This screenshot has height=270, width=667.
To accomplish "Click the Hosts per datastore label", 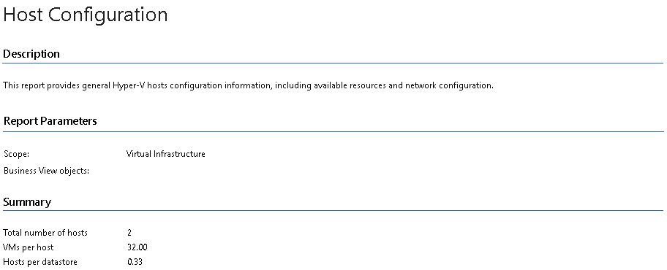I will click(x=40, y=262).
